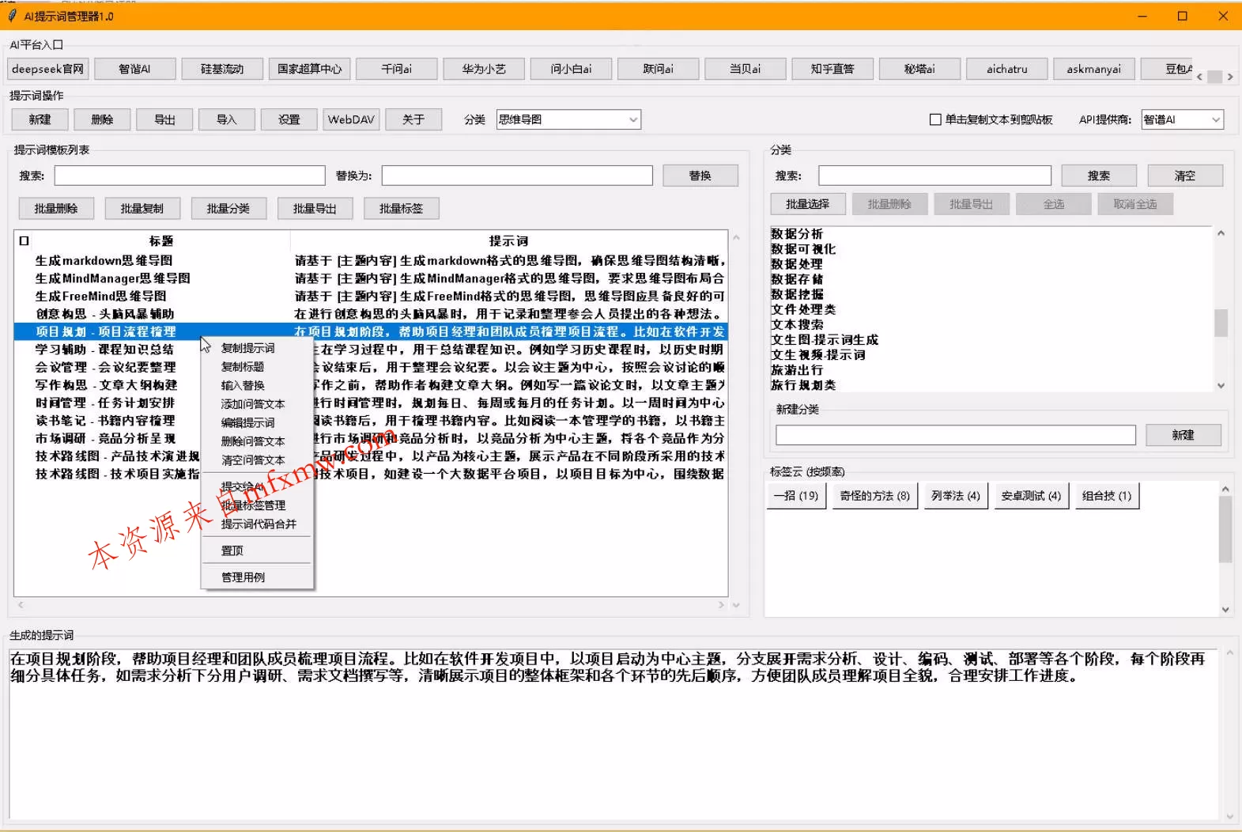Open the deepseek官网 platform link
This screenshot has height=832, width=1242.
(47, 69)
